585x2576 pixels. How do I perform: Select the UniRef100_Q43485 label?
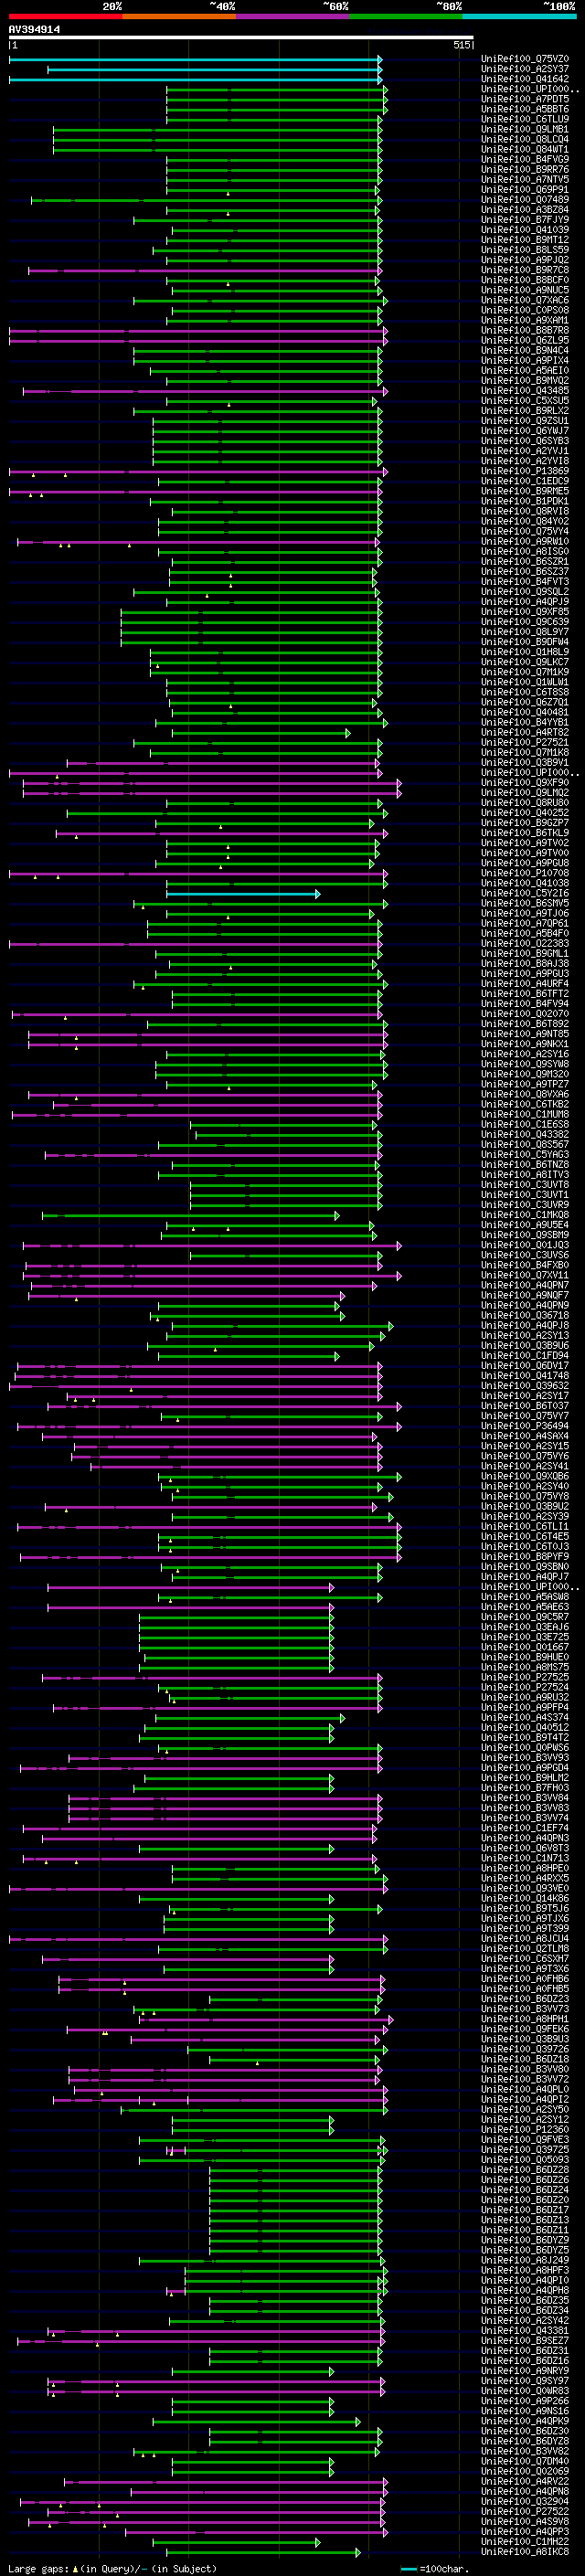tap(525, 391)
